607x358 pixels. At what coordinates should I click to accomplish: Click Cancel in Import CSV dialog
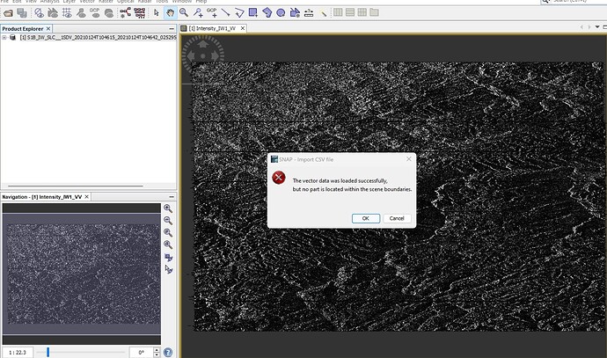click(397, 218)
